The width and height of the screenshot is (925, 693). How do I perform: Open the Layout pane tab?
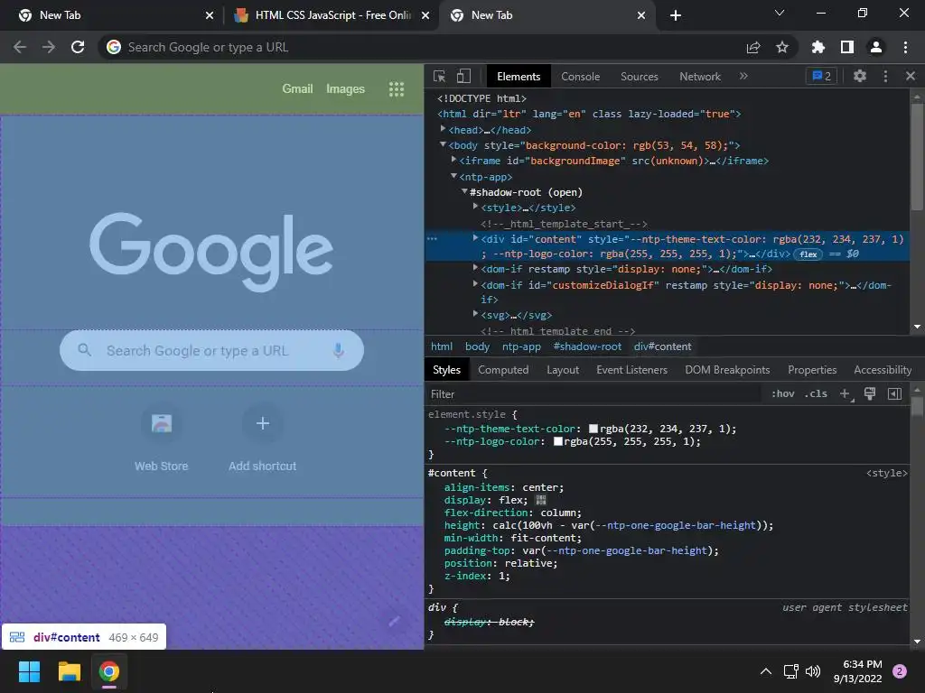pyautogui.click(x=562, y=369)
